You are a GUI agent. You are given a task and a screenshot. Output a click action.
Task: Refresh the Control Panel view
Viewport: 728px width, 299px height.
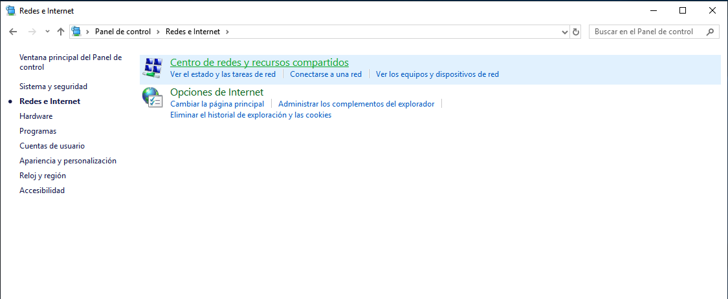pyautogui.click(x=576, y=32)
